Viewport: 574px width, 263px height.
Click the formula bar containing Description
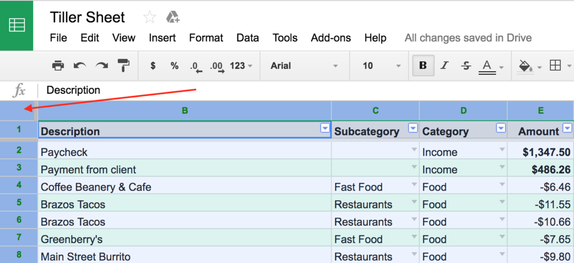tap(306, 90)
